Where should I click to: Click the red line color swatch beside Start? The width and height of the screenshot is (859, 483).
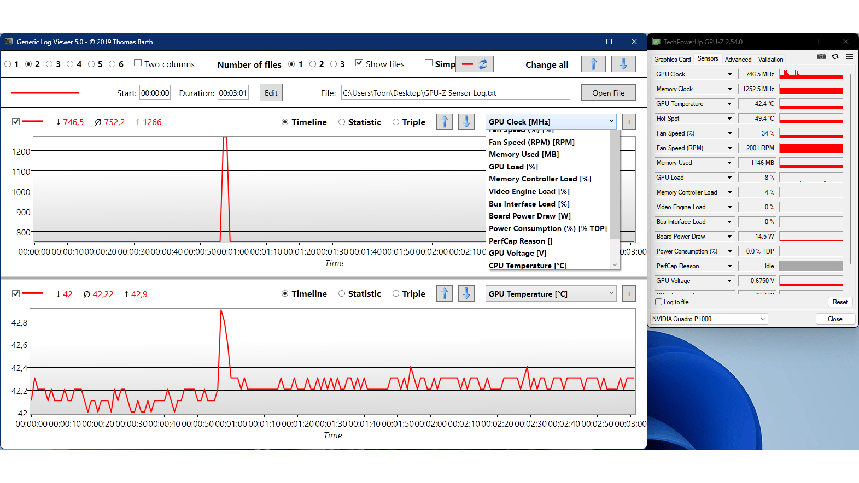(45, 93)
